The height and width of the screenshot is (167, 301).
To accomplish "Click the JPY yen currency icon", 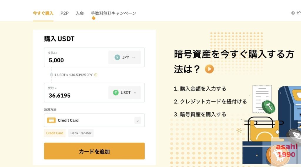I will tap(117, 57).
